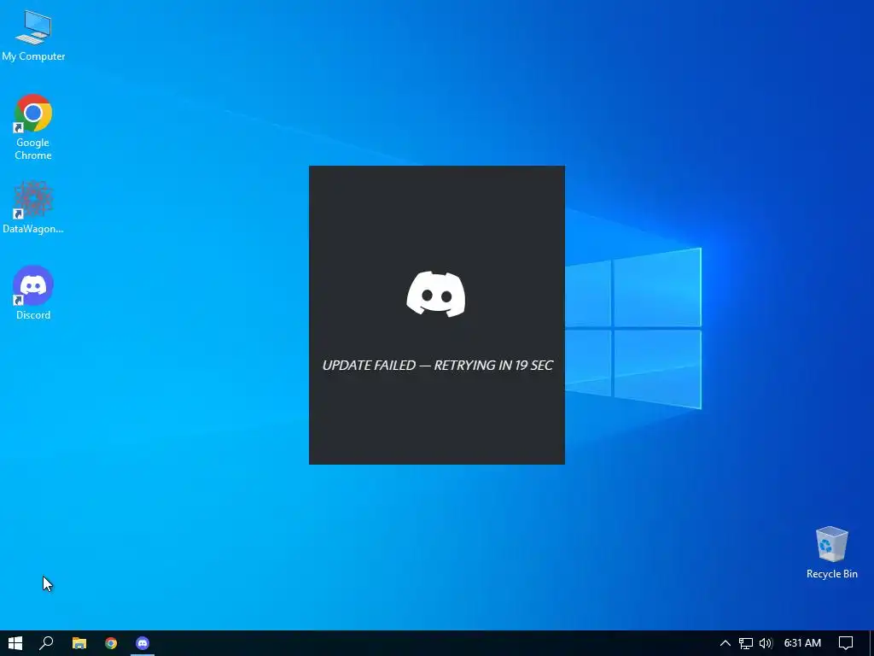The width and height of the screenshot is (874, 656).
Task: Open the Windows Start menu
Action: 15,643
